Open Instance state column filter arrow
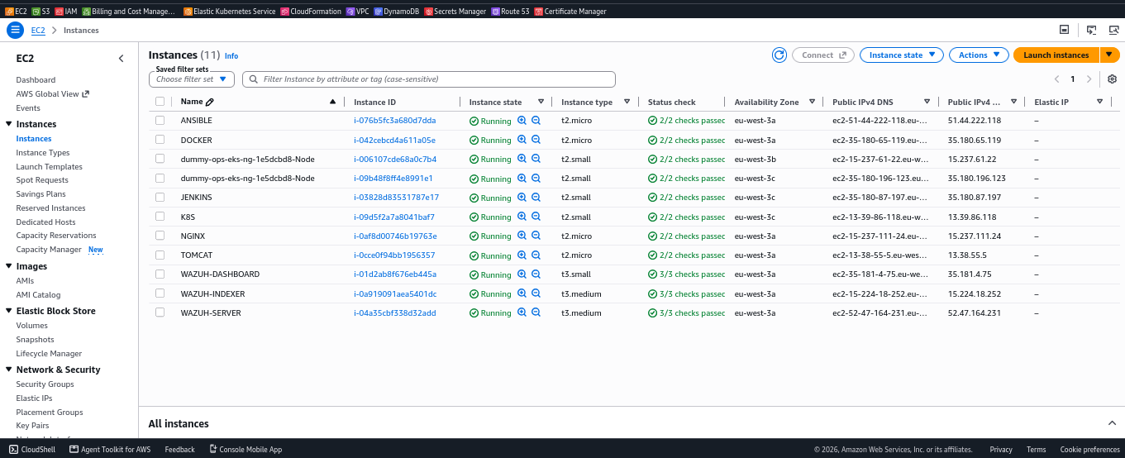Image resolution: width=1125 pixels, height=458 pixels. click(x=541, y=102)
